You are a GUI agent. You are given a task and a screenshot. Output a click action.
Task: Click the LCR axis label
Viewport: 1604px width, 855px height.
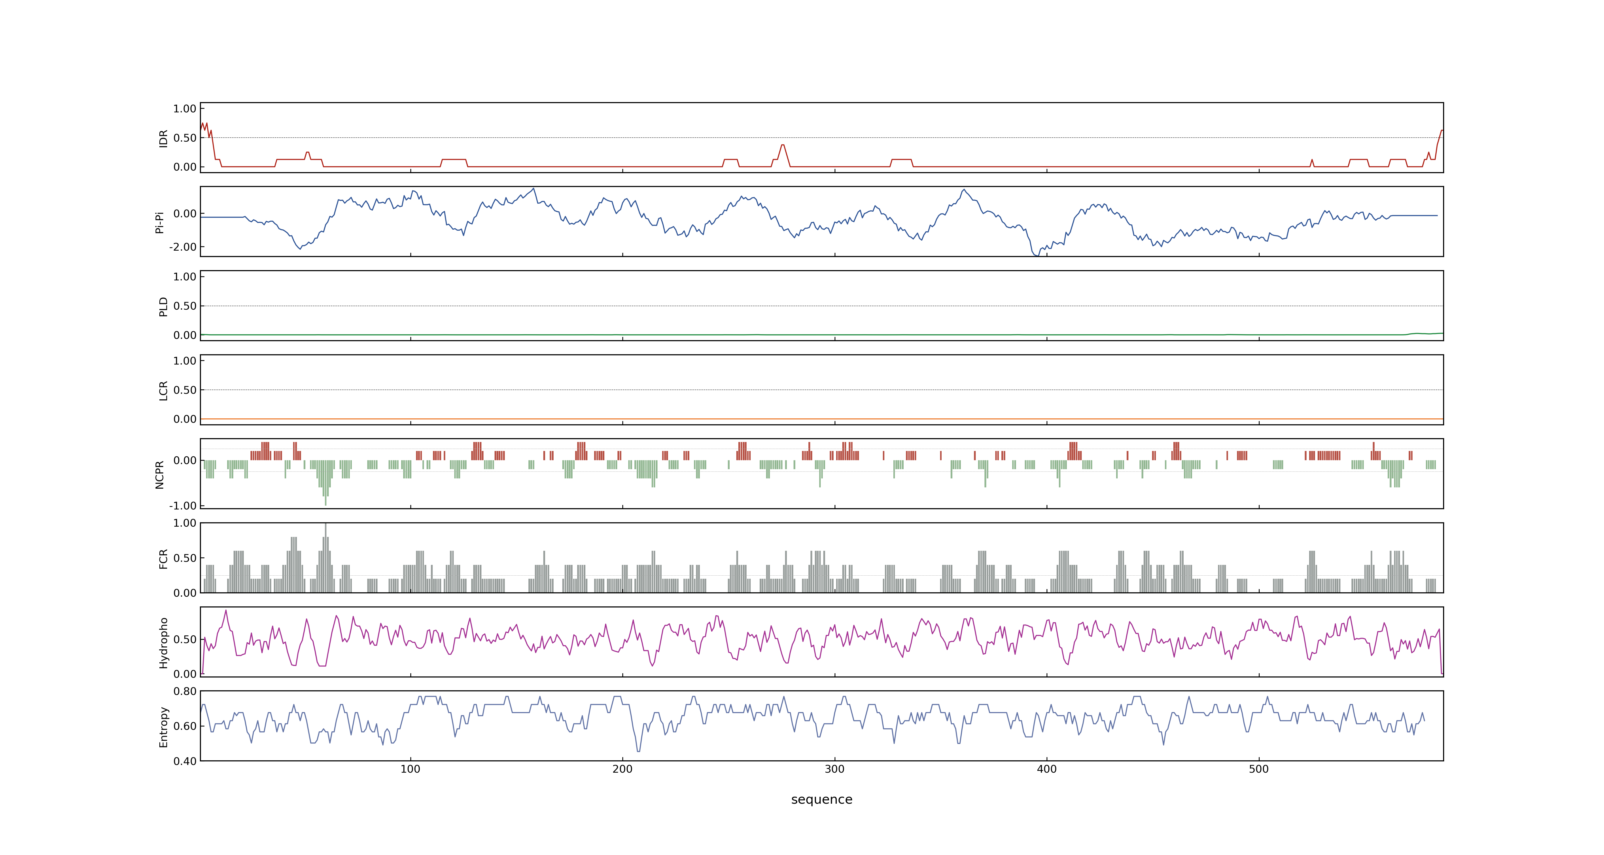(163, 390)
